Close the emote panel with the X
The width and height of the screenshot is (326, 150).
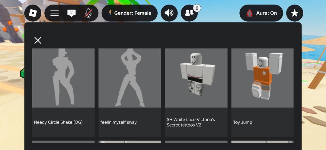(x=38, y=40)
